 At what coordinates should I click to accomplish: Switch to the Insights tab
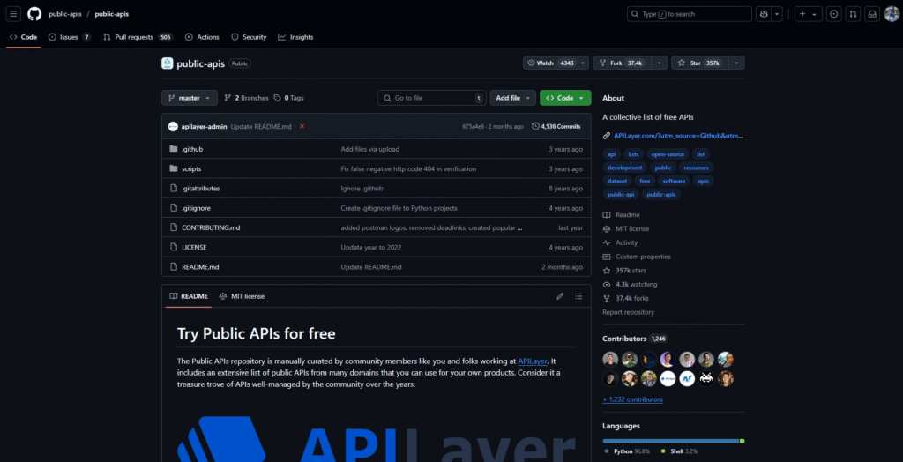pyautogui.click(x=295, y=37)
